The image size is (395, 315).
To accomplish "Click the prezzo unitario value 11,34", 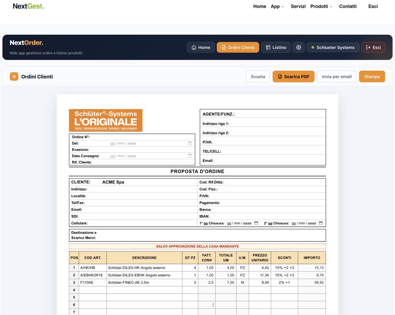I will 260,275.
